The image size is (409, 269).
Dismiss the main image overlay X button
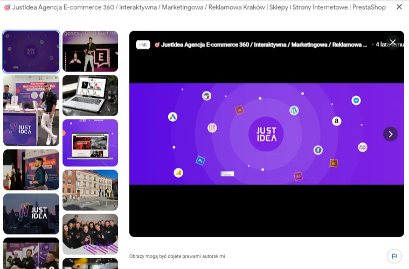tap(393, 42)
